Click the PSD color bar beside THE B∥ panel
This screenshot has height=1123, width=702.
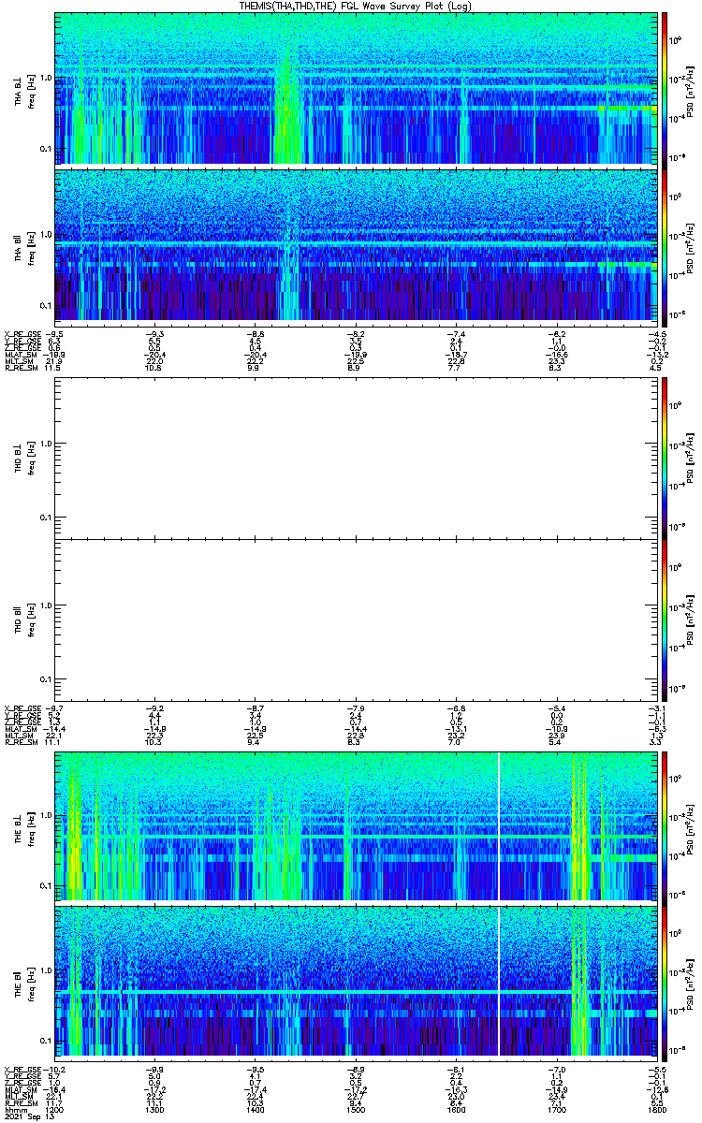click(x=665, y=982)
